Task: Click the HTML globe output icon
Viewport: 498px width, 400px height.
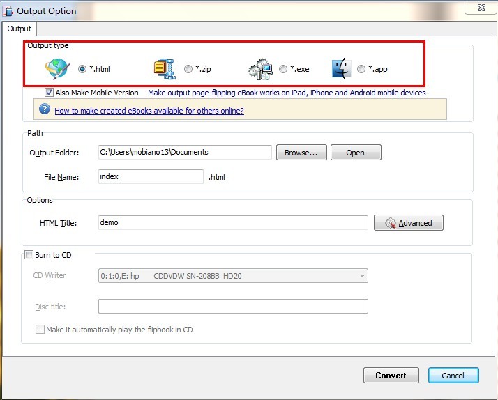Action: (x=57, y=68)
